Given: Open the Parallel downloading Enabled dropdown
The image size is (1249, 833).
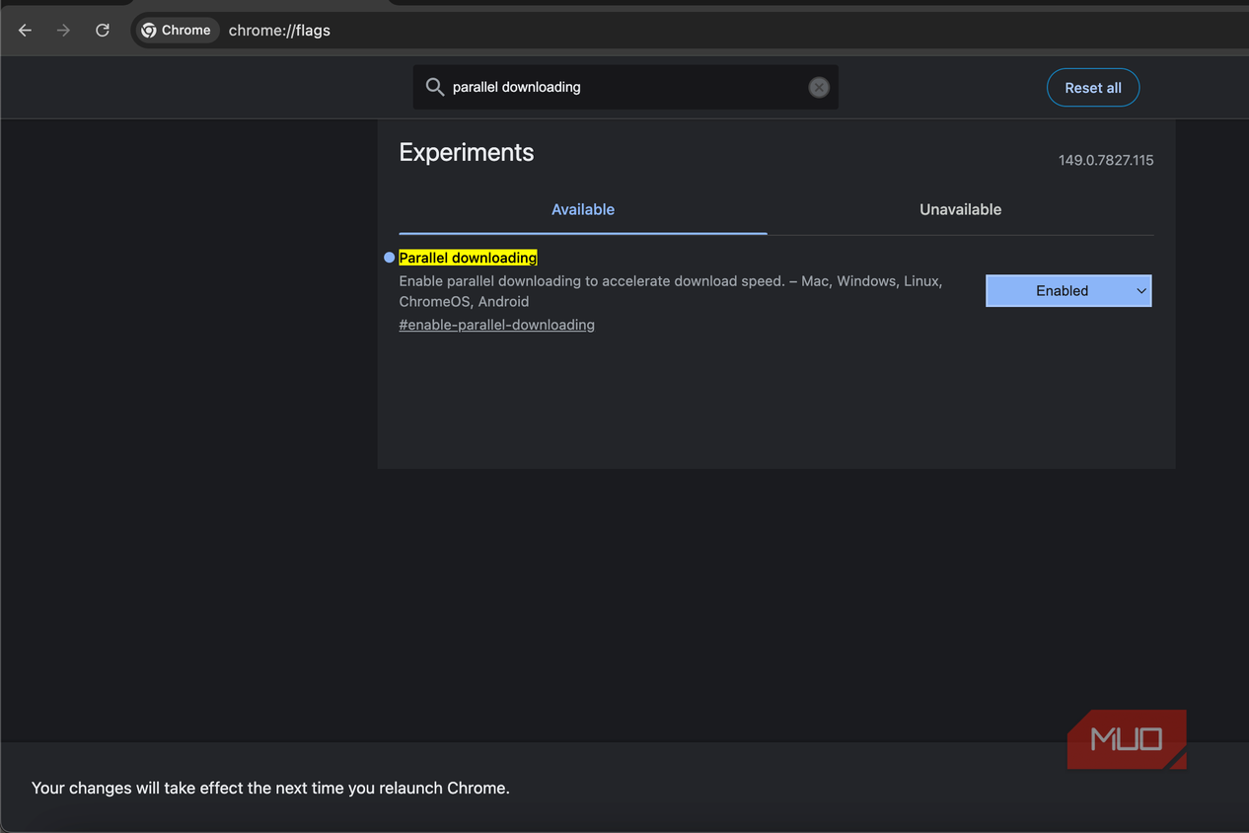Looking at the screenshot, I should pos(1068,290).
